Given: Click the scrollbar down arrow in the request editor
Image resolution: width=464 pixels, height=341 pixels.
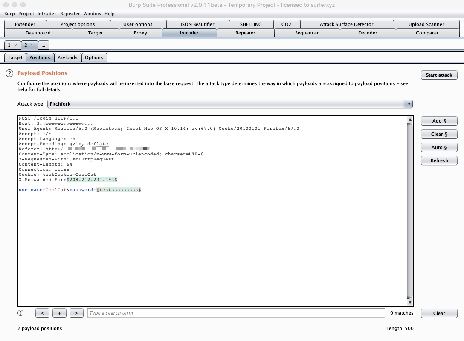Looking at the screenshot, I should point(410,302).
